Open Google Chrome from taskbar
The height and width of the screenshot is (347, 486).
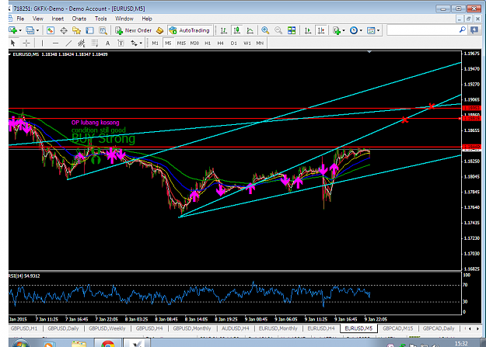pyautogui.click(x=107, y=343)
